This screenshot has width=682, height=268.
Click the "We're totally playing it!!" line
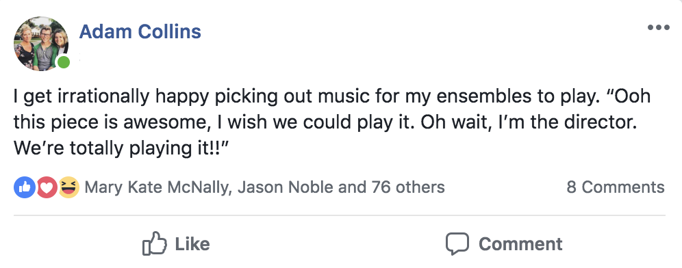(121, 148)
